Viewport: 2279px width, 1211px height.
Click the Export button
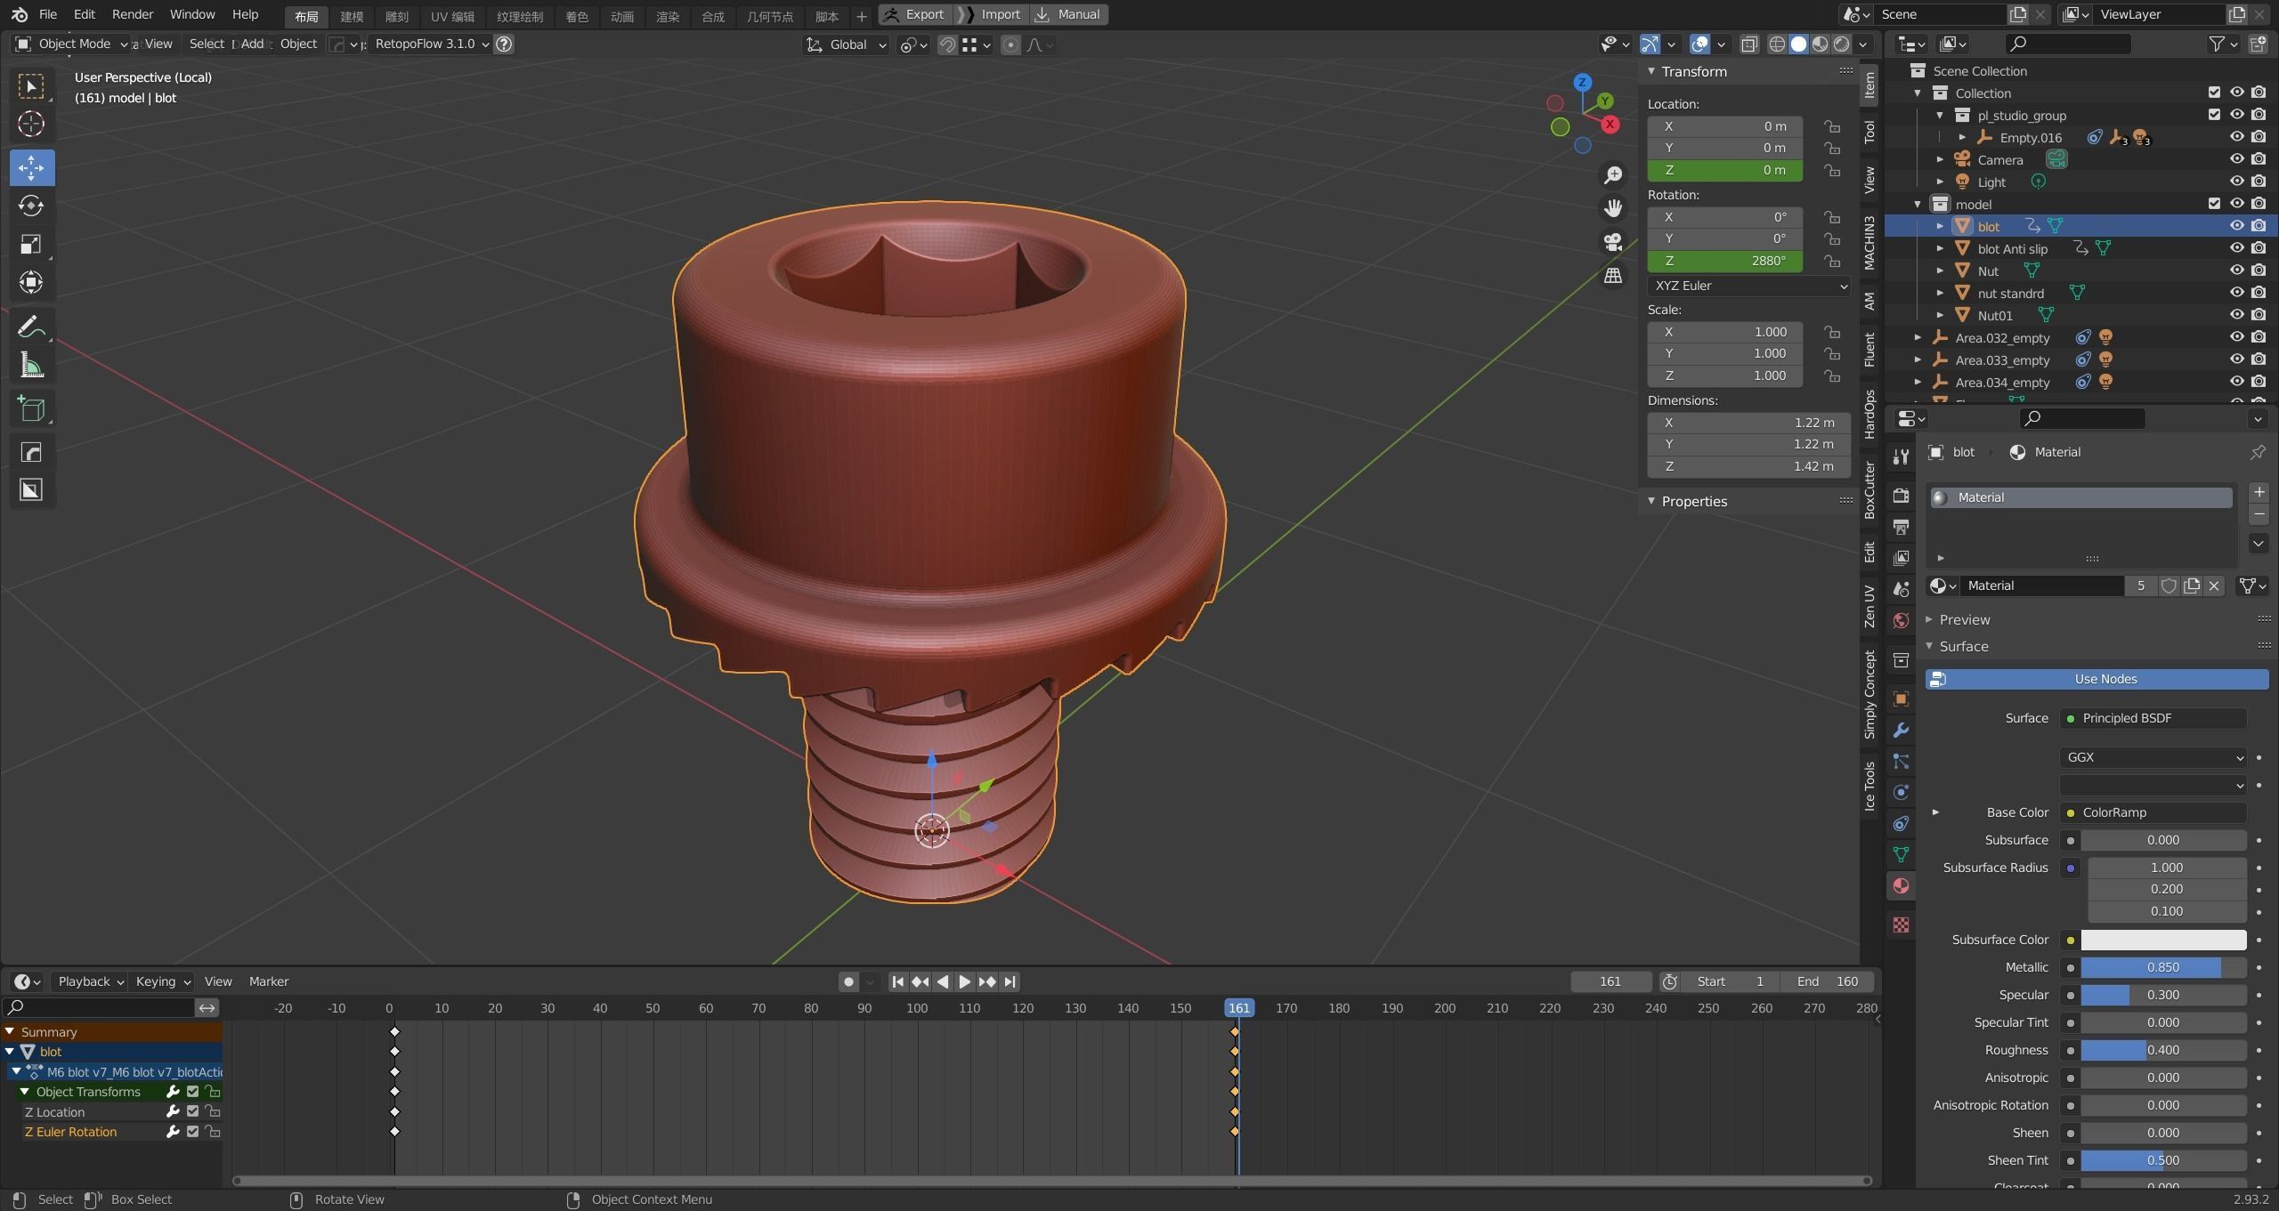(x=914, y=14)
